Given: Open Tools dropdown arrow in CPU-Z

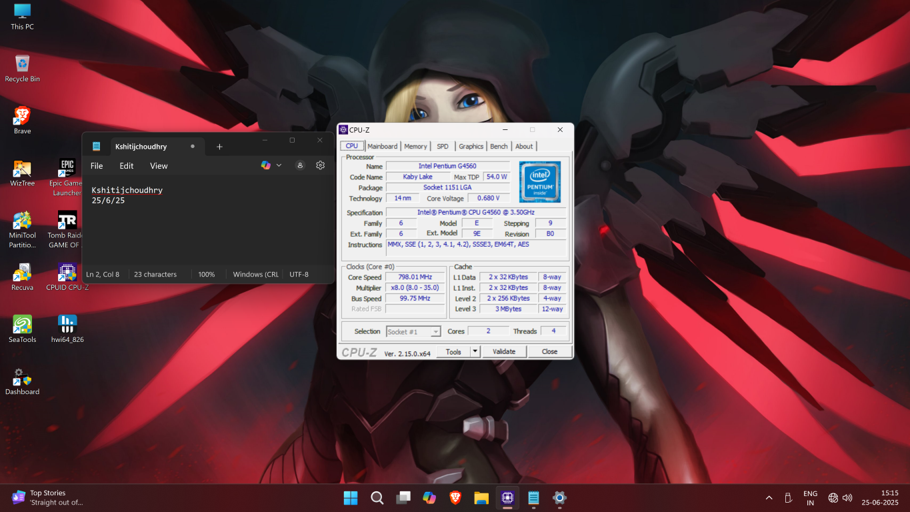Looking at the screenshot, I should pos(475,351).
